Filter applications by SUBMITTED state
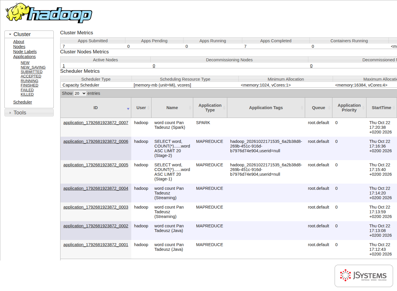This screenshot has height=291, width=397. click(31, 72)
